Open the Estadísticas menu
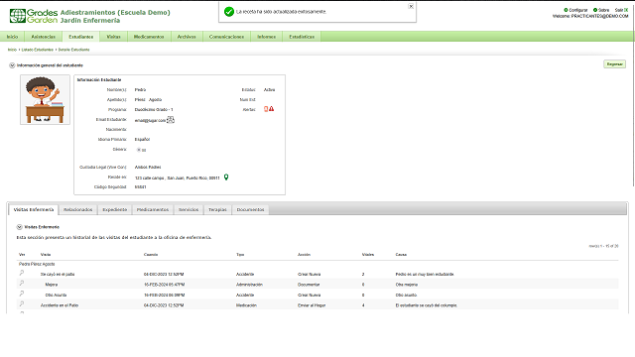The image size is (635, 357). (302, 37)
